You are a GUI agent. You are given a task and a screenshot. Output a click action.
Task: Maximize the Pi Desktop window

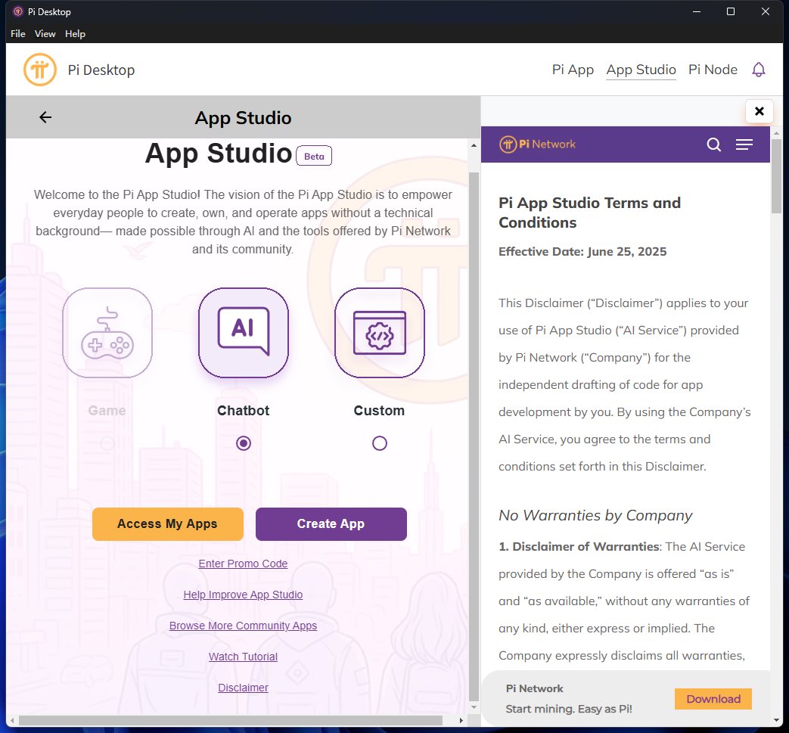pyautogui.click(x=731, y=11)
